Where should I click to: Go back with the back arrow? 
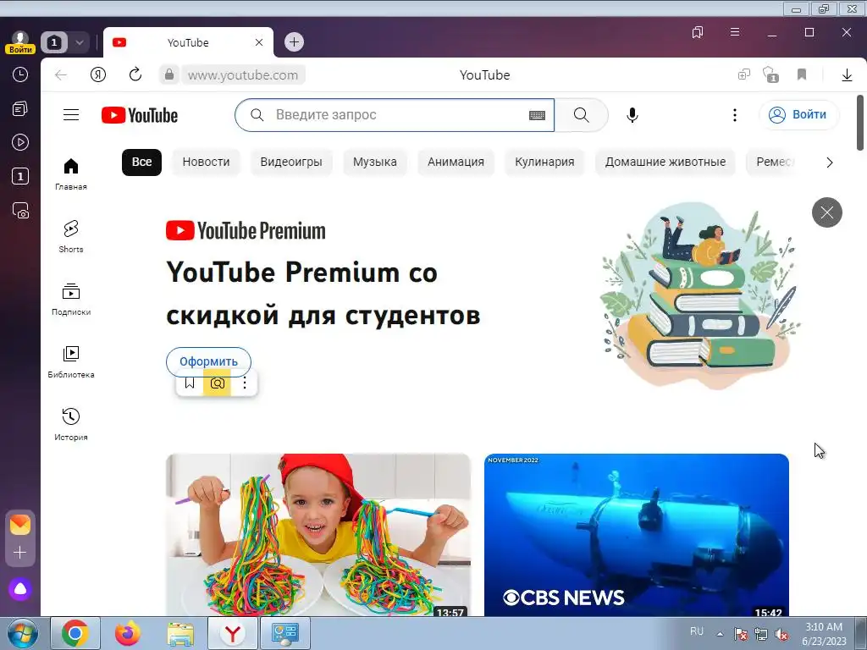point(61,75)
